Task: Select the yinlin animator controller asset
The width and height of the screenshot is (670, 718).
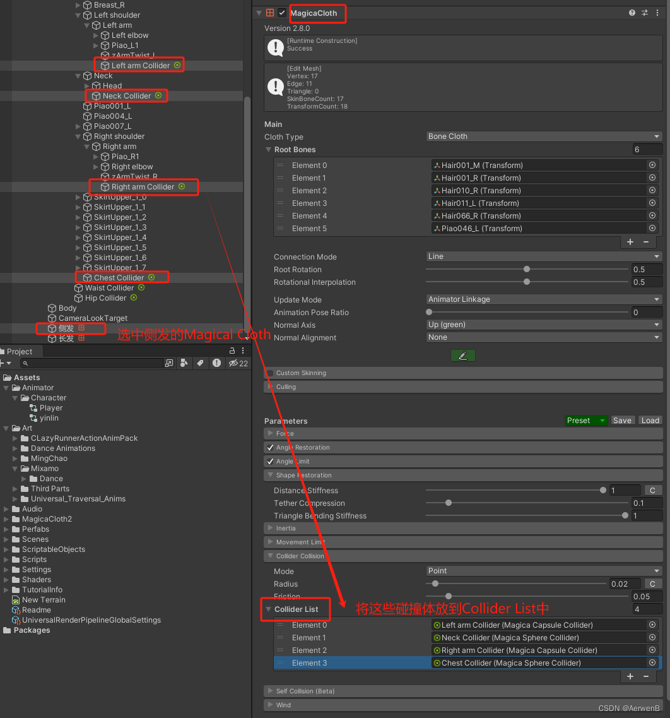Action: 49,418
